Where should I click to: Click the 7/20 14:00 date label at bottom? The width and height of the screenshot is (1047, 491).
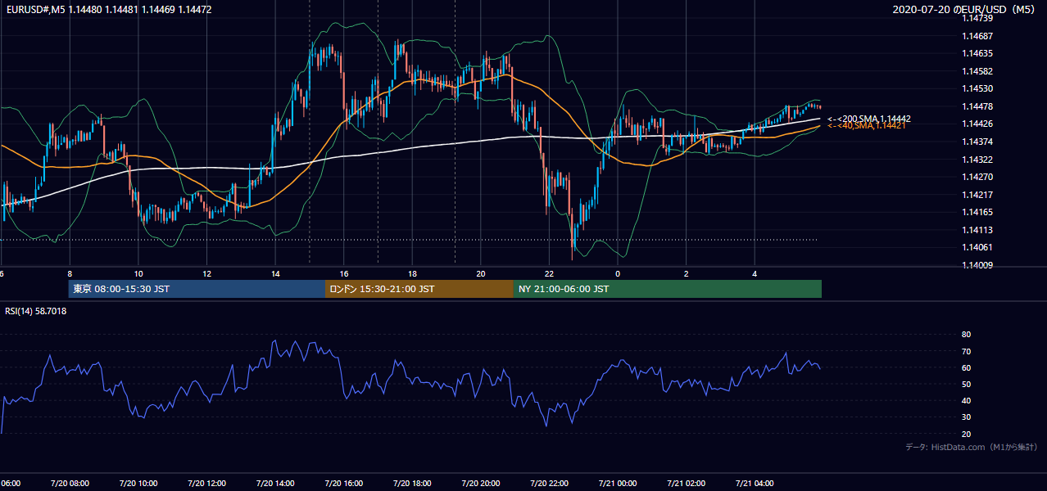(x=275, y=484)
